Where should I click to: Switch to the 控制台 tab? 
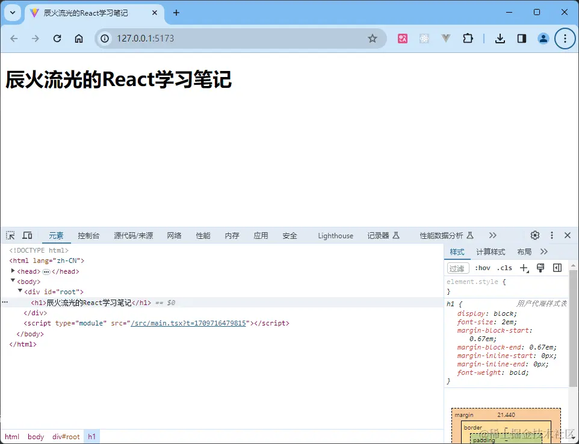click(88, 235)
